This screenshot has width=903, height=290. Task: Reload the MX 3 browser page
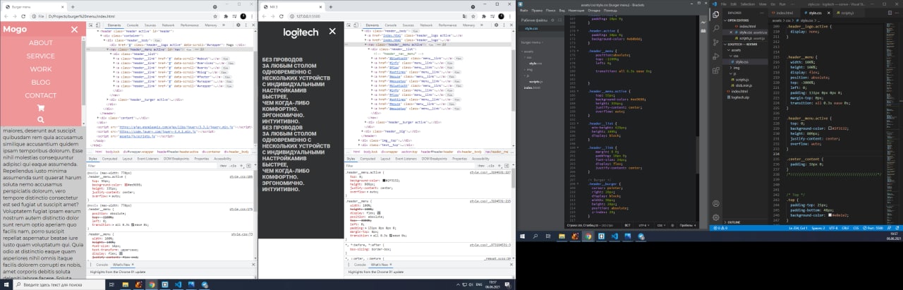coord(281,16)
